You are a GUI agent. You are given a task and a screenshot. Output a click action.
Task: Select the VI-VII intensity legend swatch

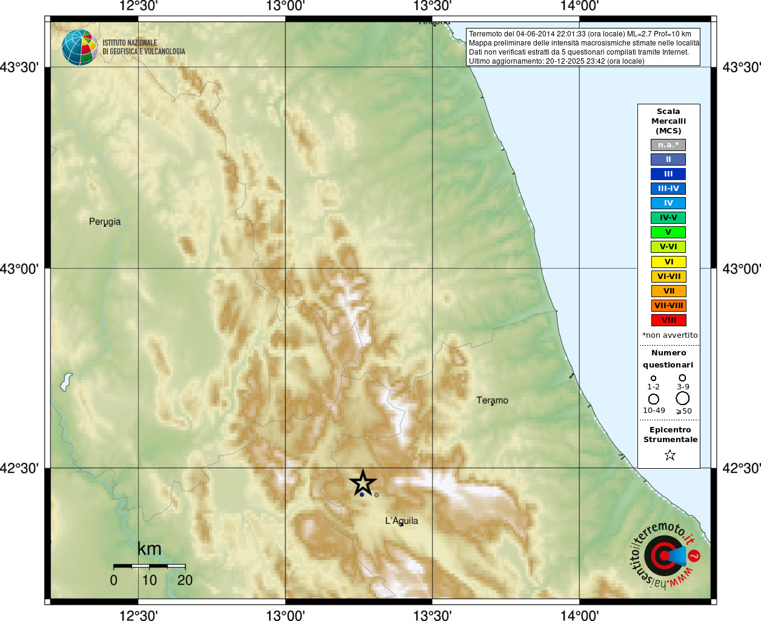tap(668, 277)
